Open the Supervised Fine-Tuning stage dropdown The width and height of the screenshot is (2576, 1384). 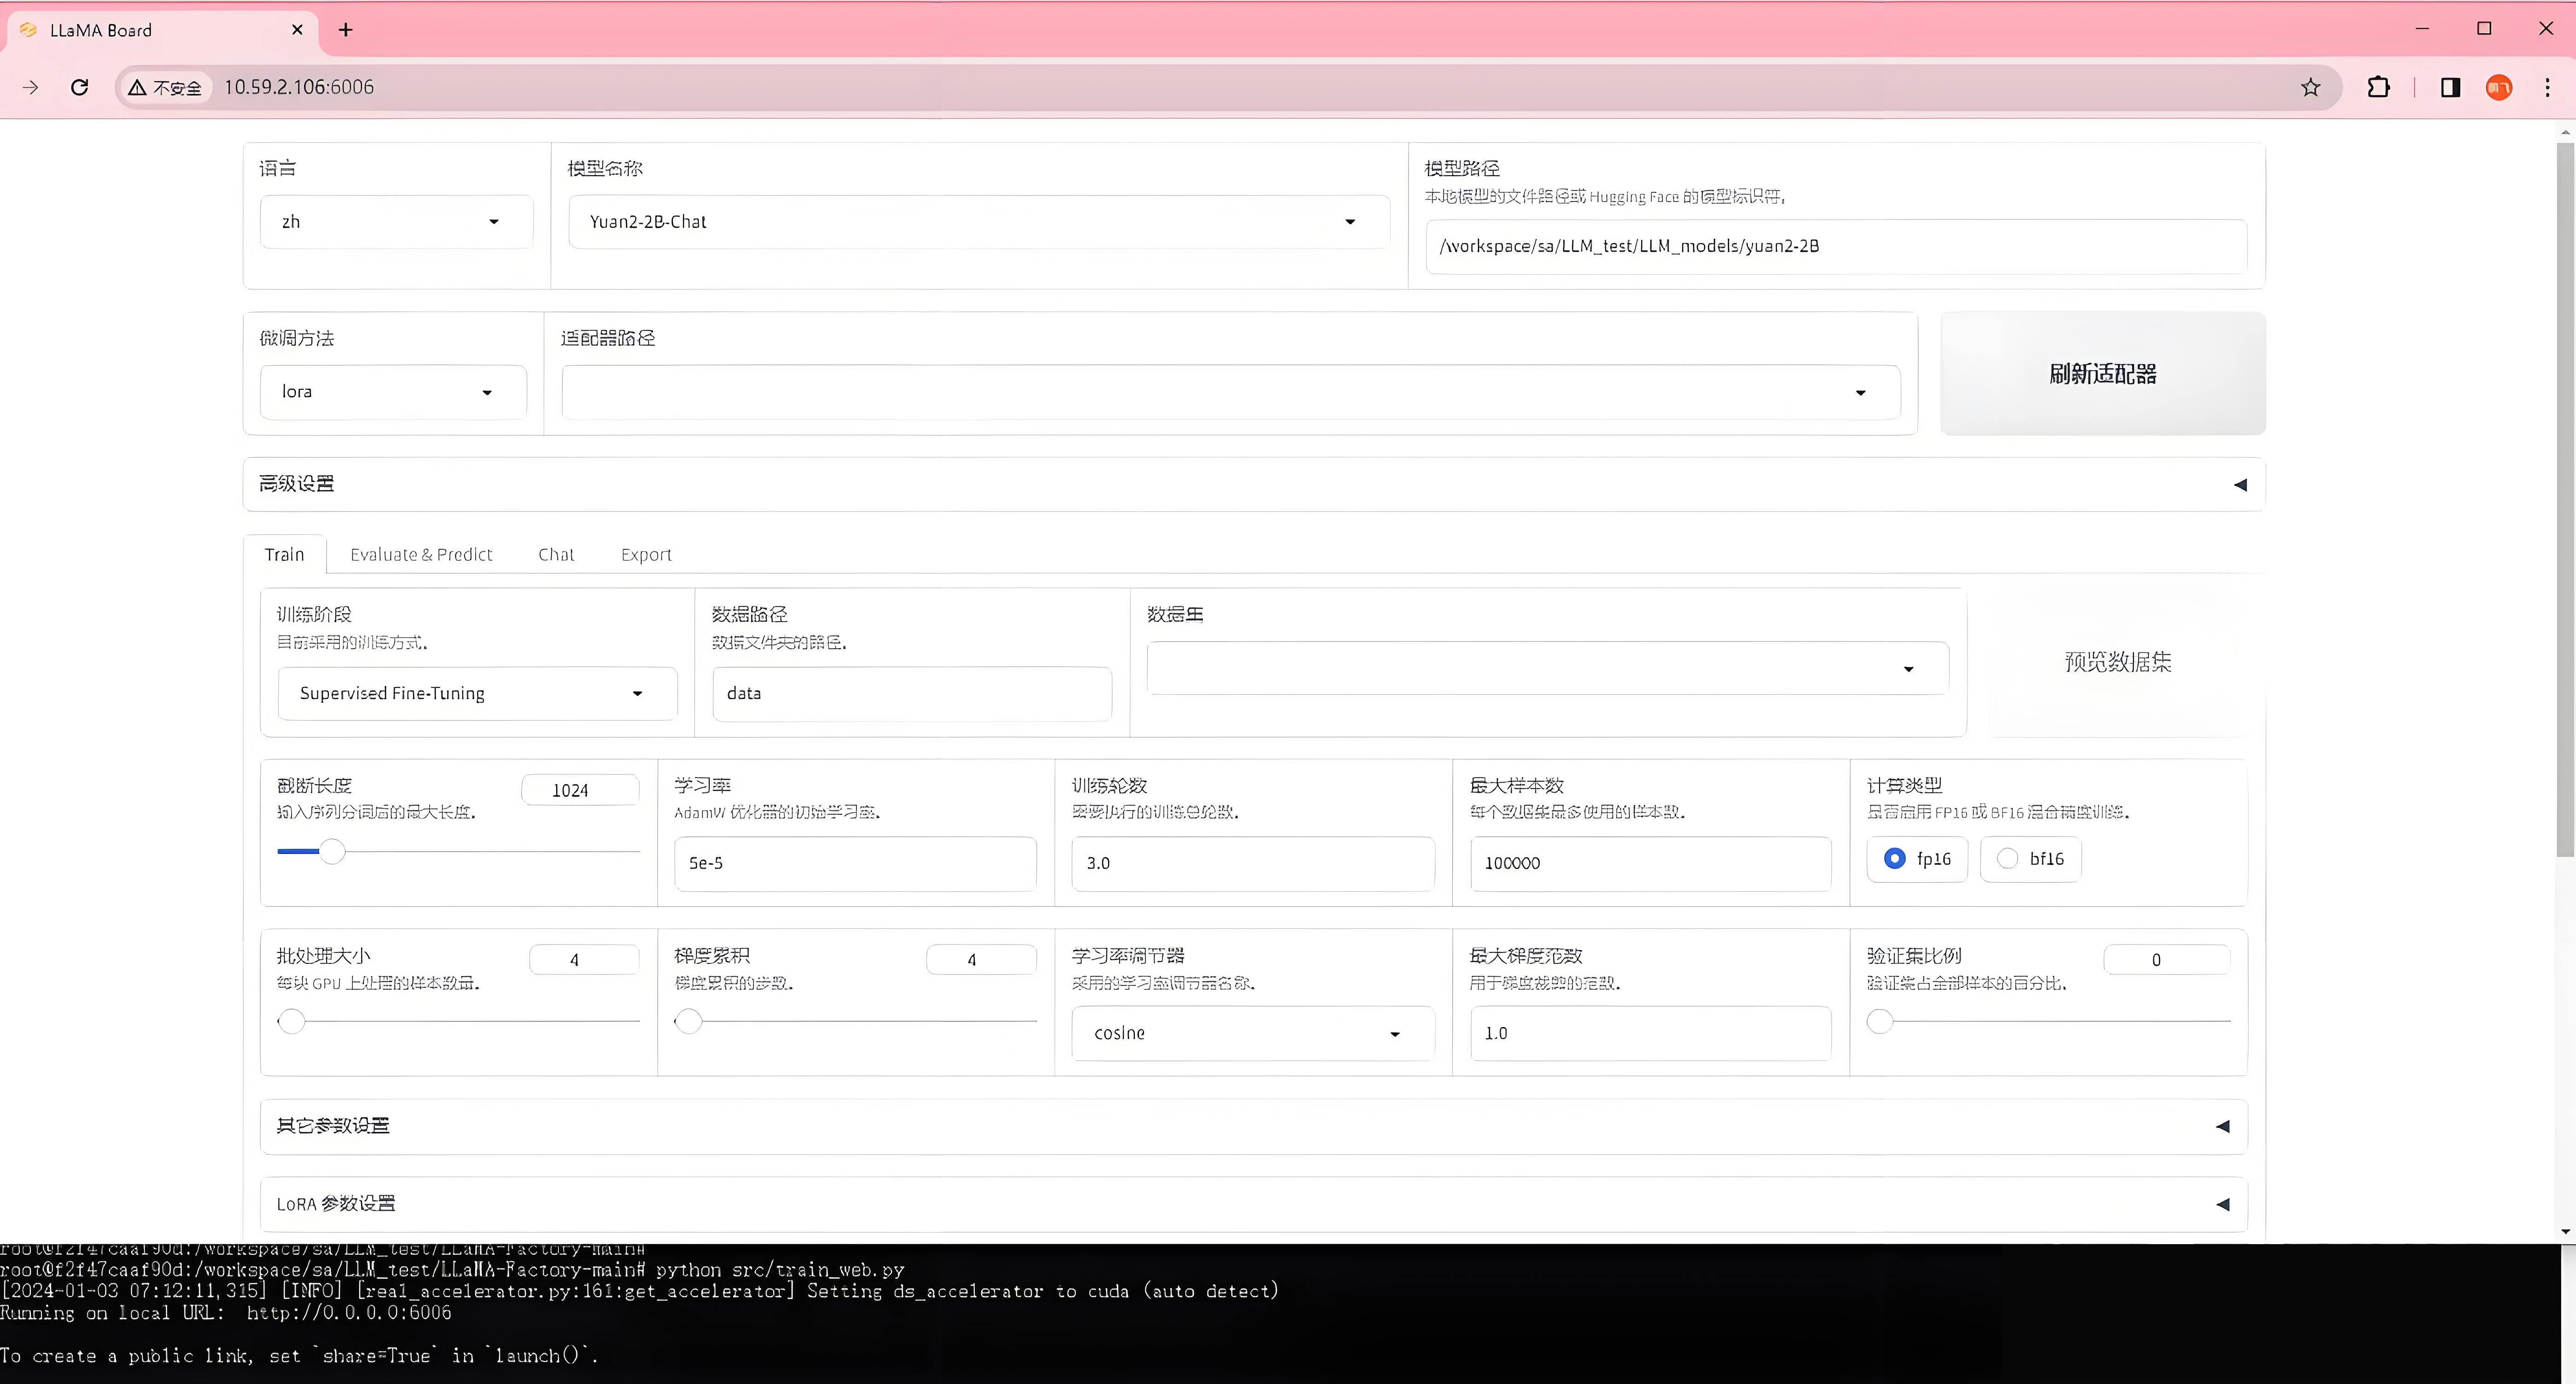pos(476,693)
